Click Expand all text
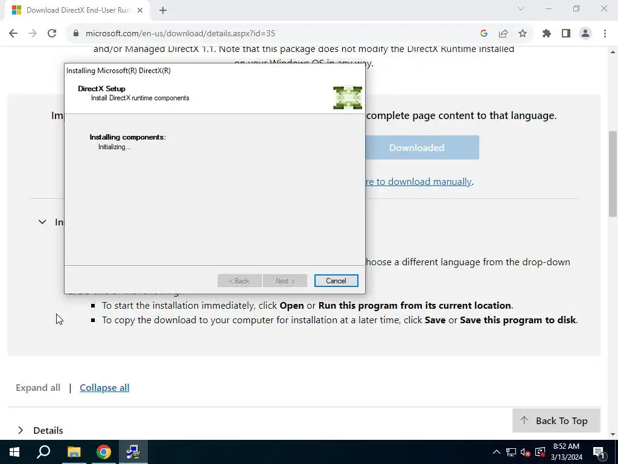The height and width of the screenshot is (464, 618). coord(38,388)
